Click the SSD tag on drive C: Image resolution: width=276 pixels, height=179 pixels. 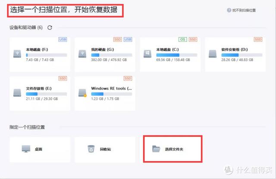(193, 39)
